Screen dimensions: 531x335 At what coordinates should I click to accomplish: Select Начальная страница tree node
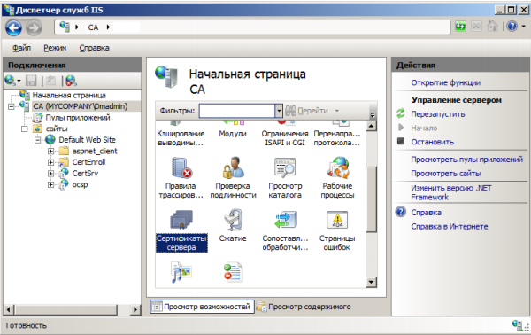[x=69, y=96]
